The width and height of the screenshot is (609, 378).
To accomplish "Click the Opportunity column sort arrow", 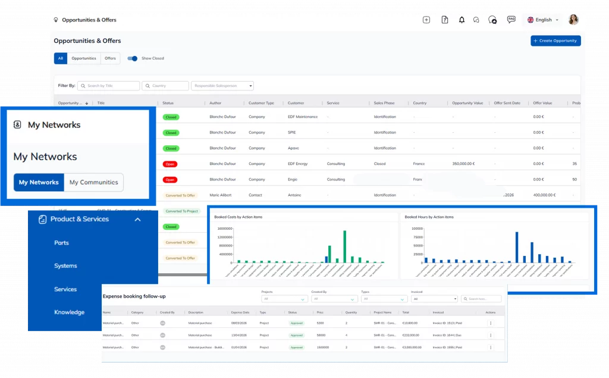I will coord(87,103).
